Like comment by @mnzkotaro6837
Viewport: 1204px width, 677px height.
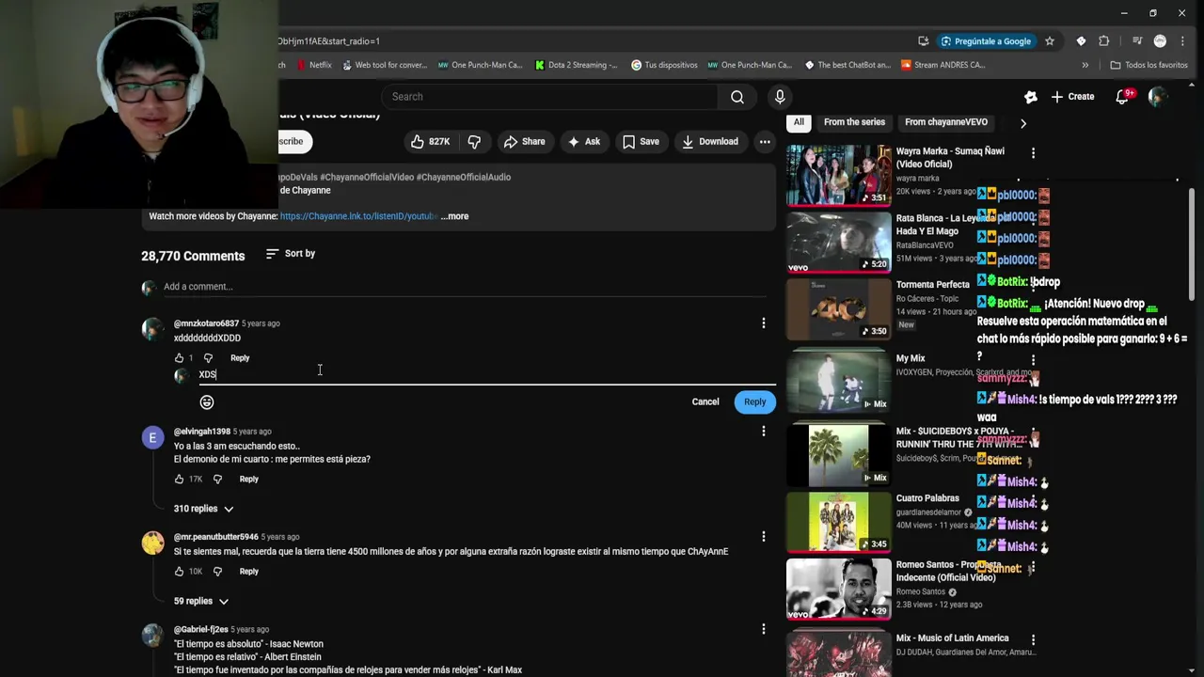click(x=179, y=358)
